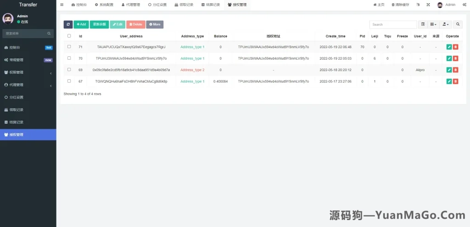Tick the checkbox for row id 70
The width and height of the screenshot is (470, 227).
click(x=69, y=58)
